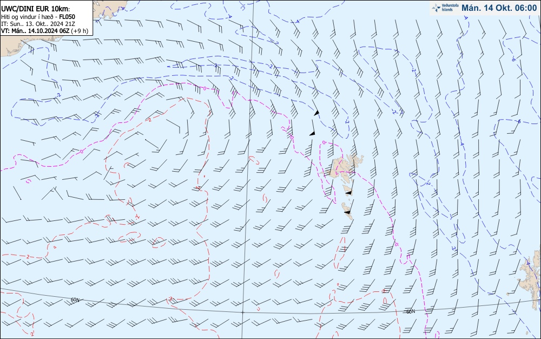Click the Veðurstofa Íslands logo
Viewport: 541px width, 339px height.
coord(444,8)
